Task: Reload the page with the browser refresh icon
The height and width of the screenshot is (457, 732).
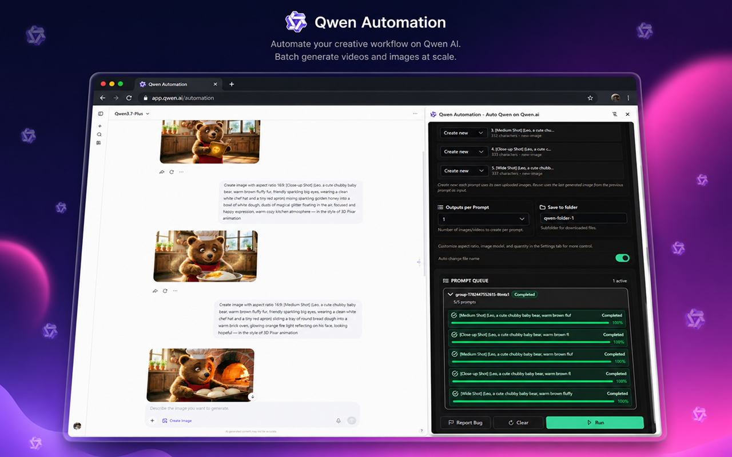Action: 129,98
